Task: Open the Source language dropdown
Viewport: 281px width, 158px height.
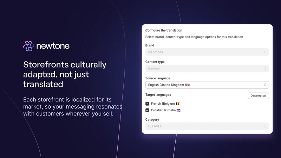Action: click(207, 85)
